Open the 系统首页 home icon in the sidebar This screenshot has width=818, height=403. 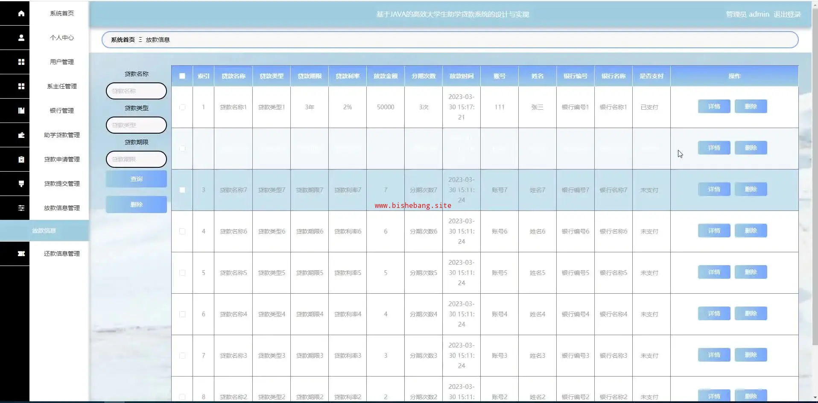(x=21, y=13)
